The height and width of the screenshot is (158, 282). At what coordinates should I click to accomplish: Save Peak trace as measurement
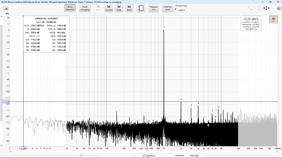pos(119,8)
